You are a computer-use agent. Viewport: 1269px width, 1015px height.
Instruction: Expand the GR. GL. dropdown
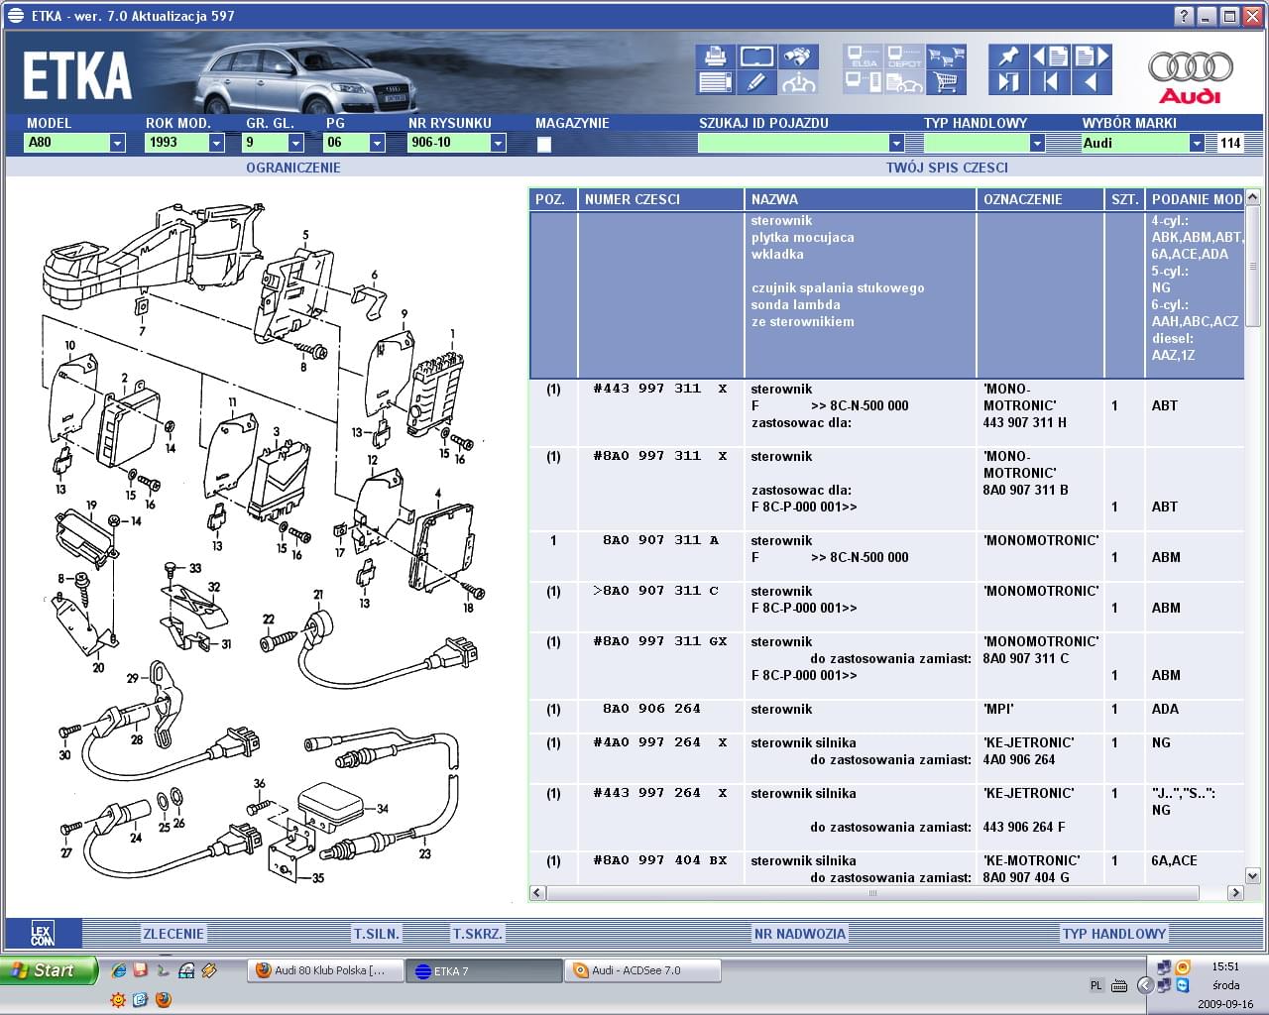point(295,143)
